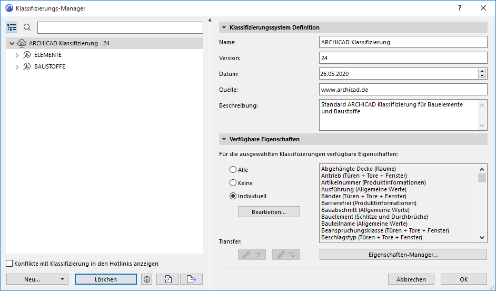The image size is (496, 291).
Task: Click the Neu... button
Action: [32, 279]
